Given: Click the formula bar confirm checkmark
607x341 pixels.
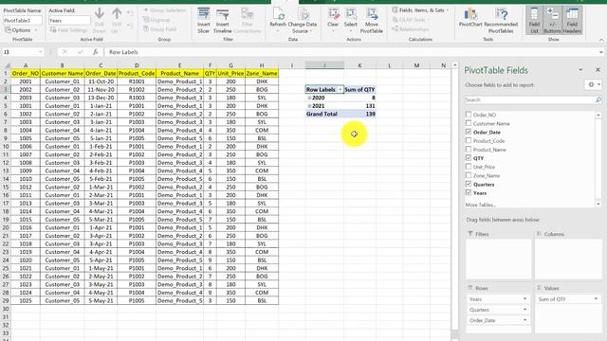Looking at the screenshot, I should tap(80, 52).
